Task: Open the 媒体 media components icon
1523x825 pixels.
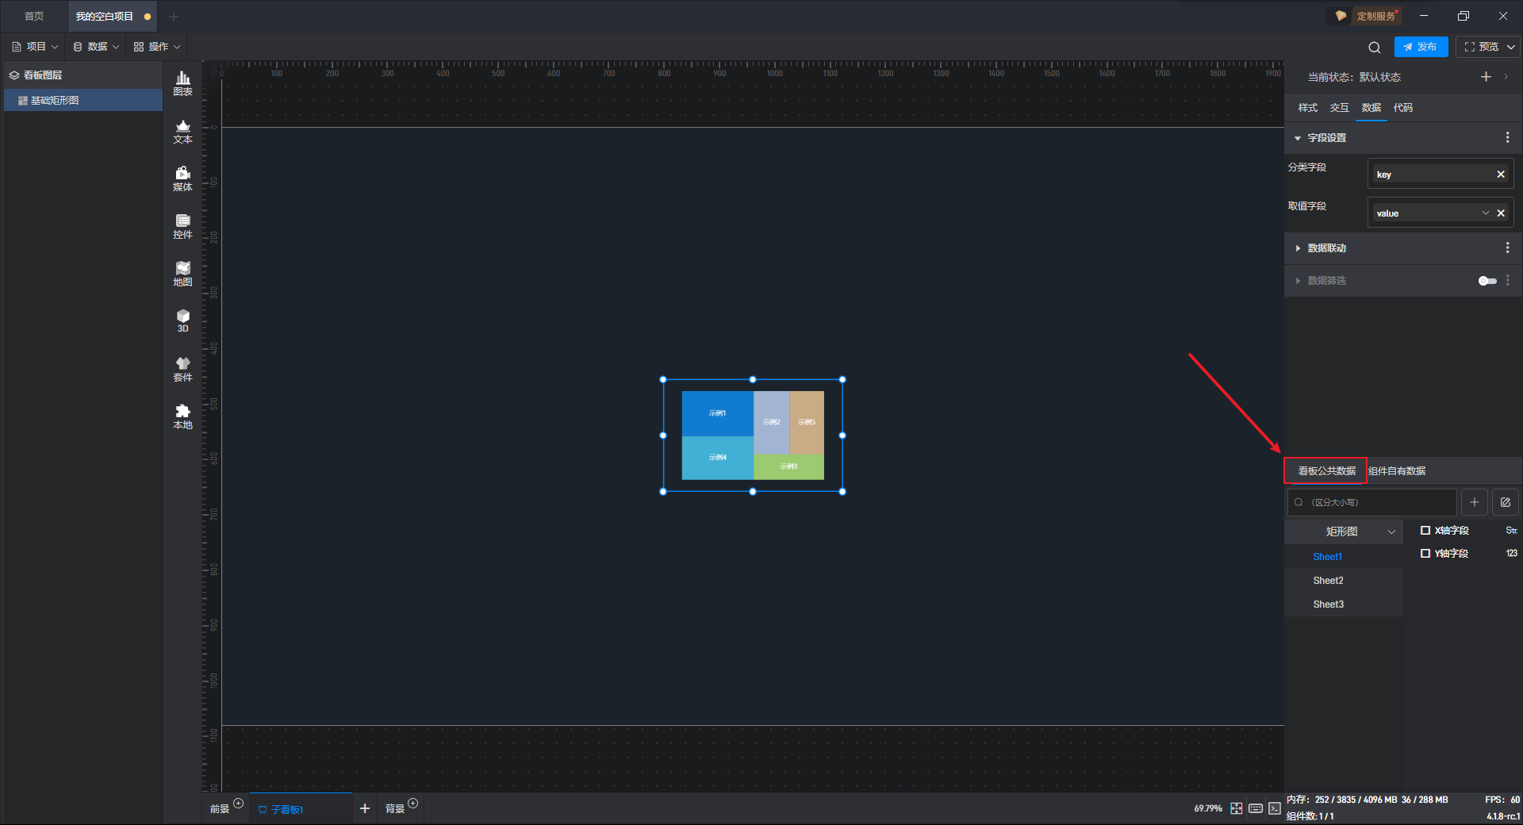Action: (182, 178)
